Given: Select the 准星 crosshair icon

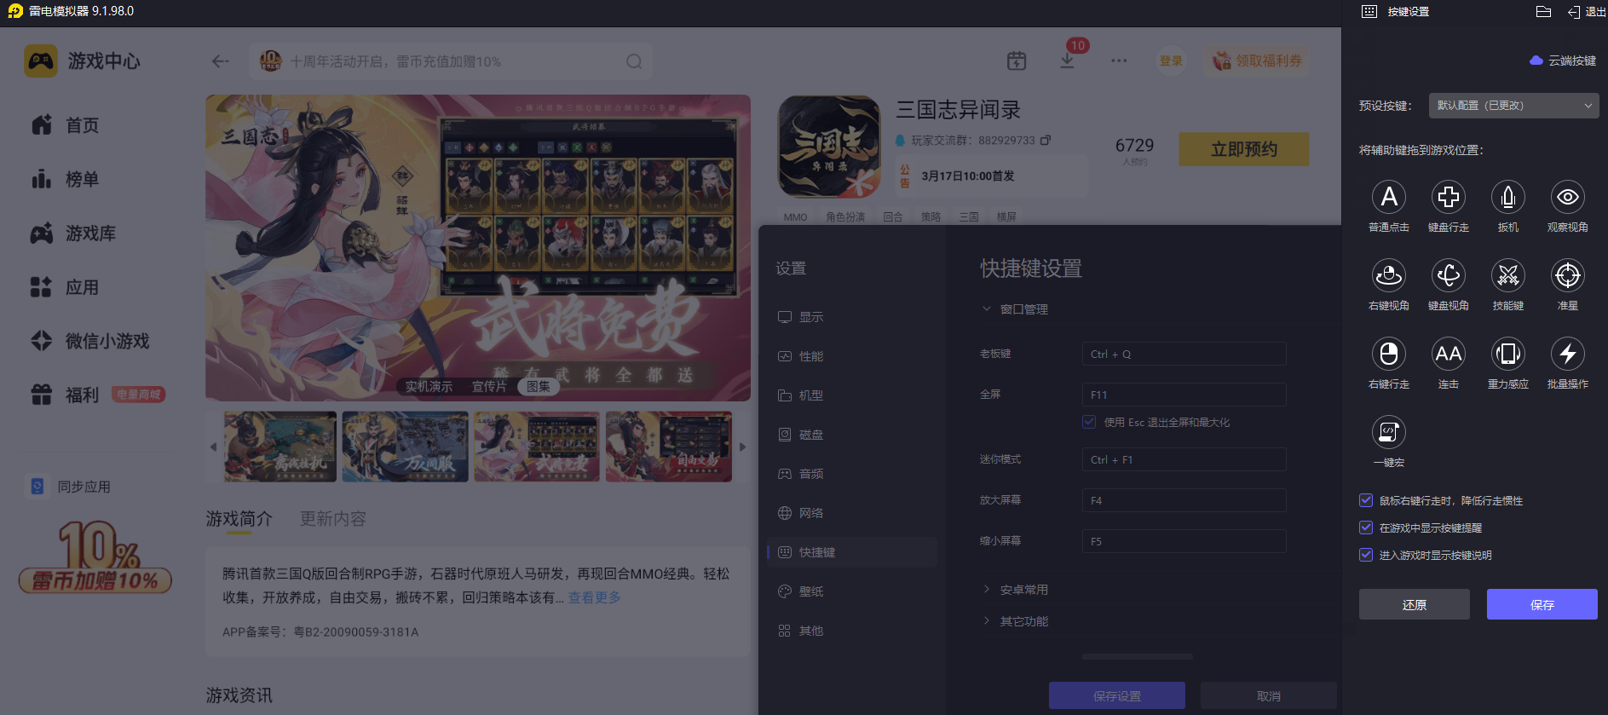Looking at the screenshot, I should tap(1568, 275).
